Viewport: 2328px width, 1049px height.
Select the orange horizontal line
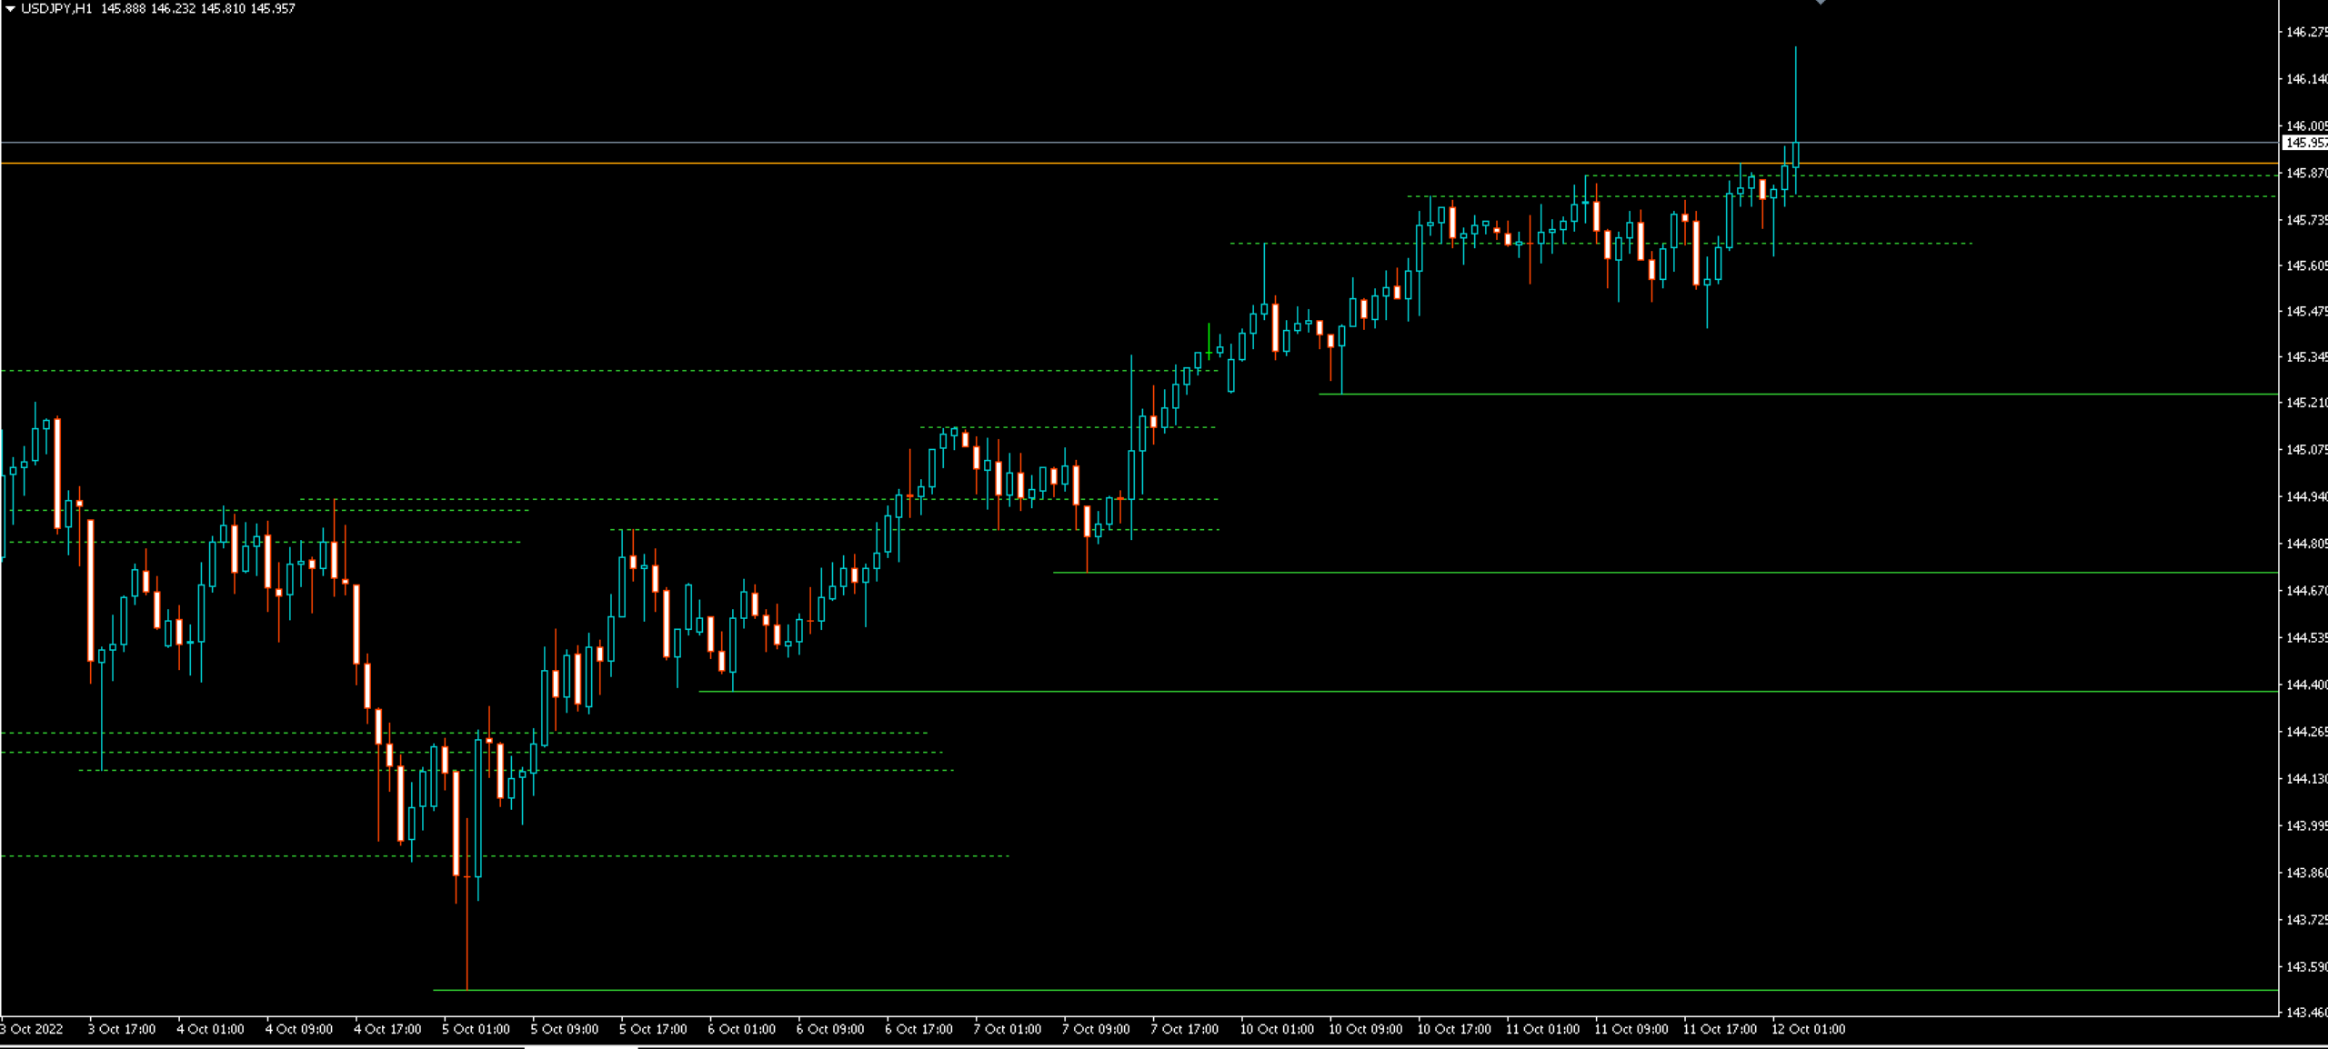coord(1137,164)
